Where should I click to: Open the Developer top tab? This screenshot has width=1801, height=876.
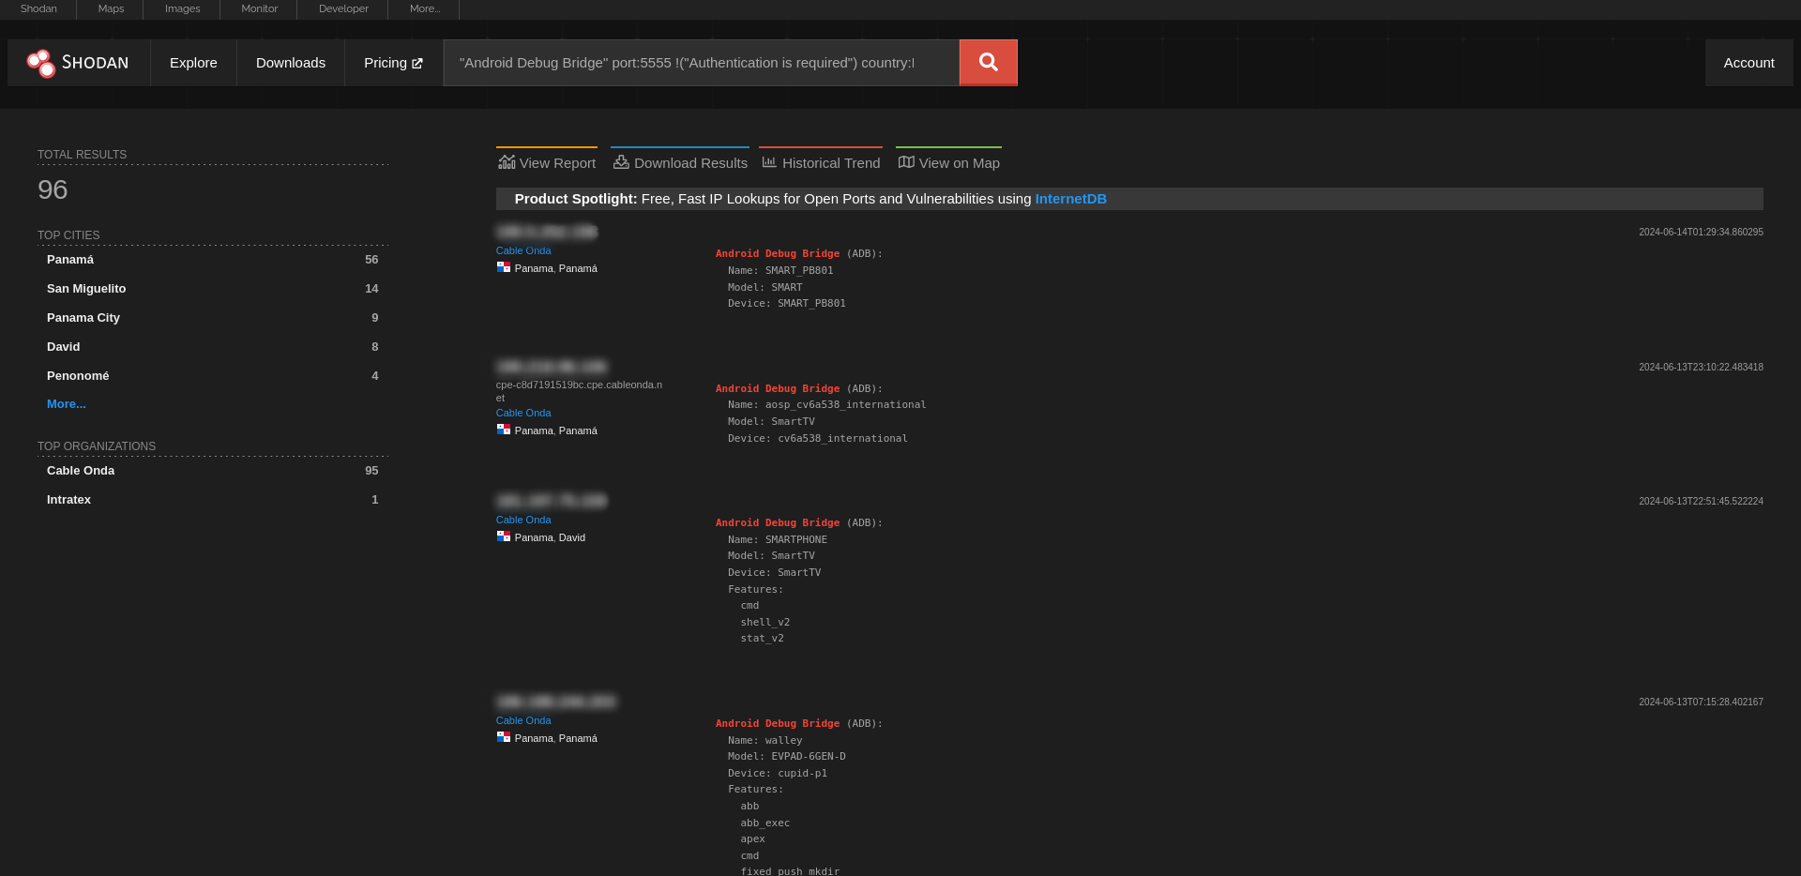[x=343, y=8]
